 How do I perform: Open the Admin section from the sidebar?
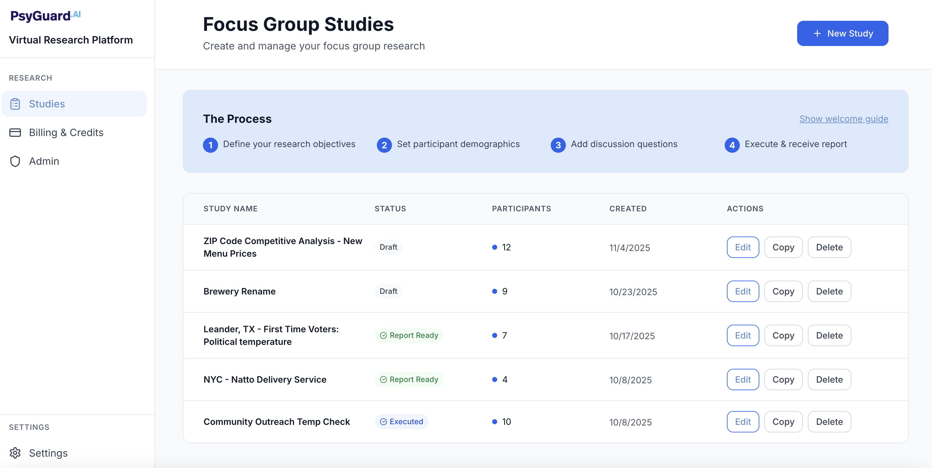click(x=44, y=161)
